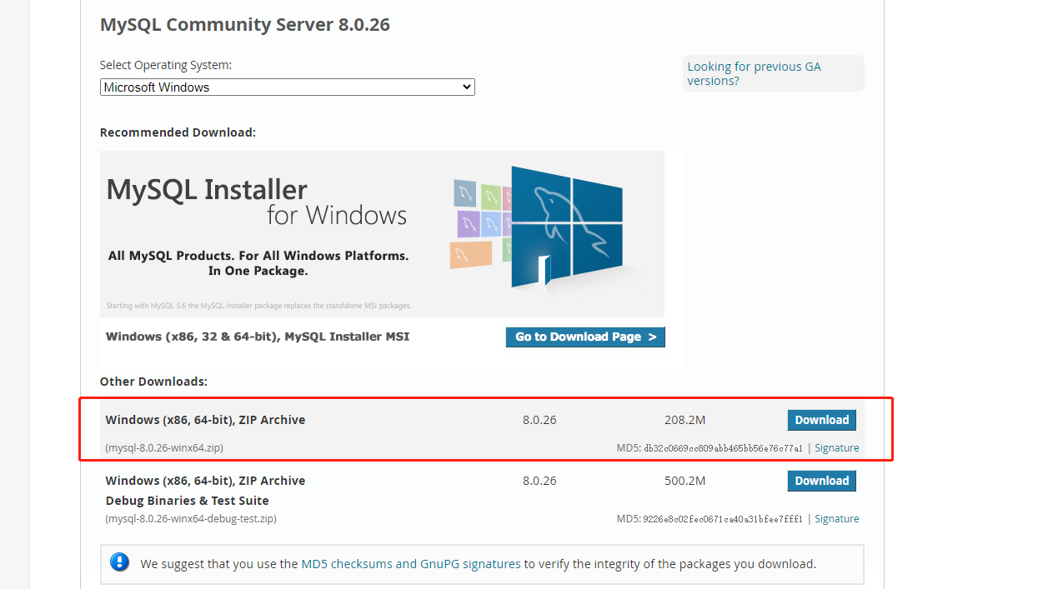Follow the MD5 checksums and GnuPG signatures link
This screenshot has height=589, width=1053.
point(411,564)
